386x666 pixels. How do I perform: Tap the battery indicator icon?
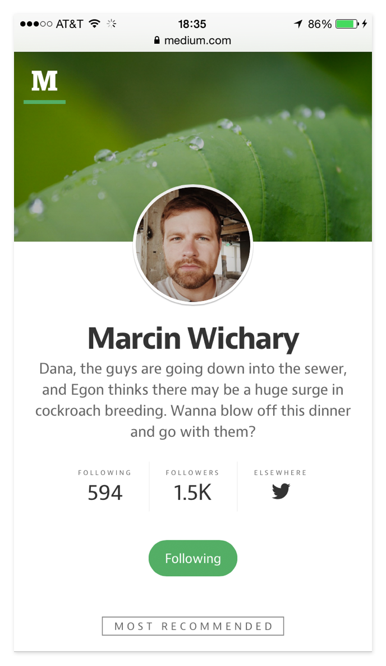[347, 24]
